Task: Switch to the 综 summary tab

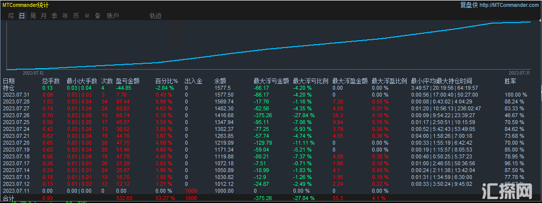Action: (11, 16)
